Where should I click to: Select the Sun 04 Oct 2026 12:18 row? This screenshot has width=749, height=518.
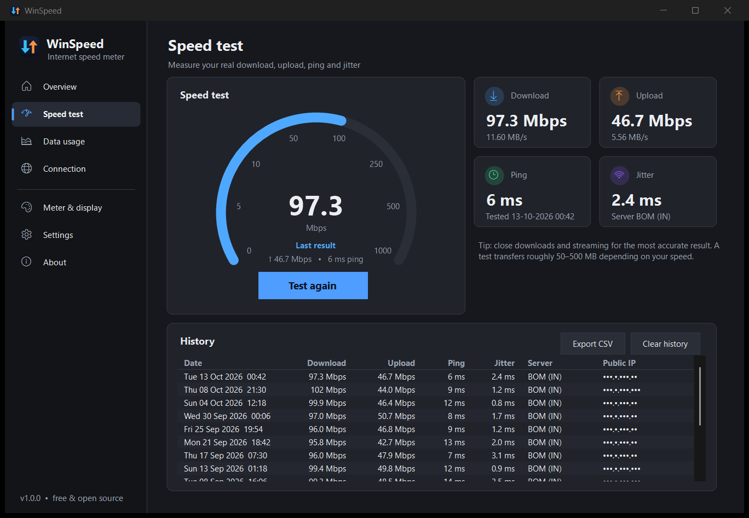[436, 403]
